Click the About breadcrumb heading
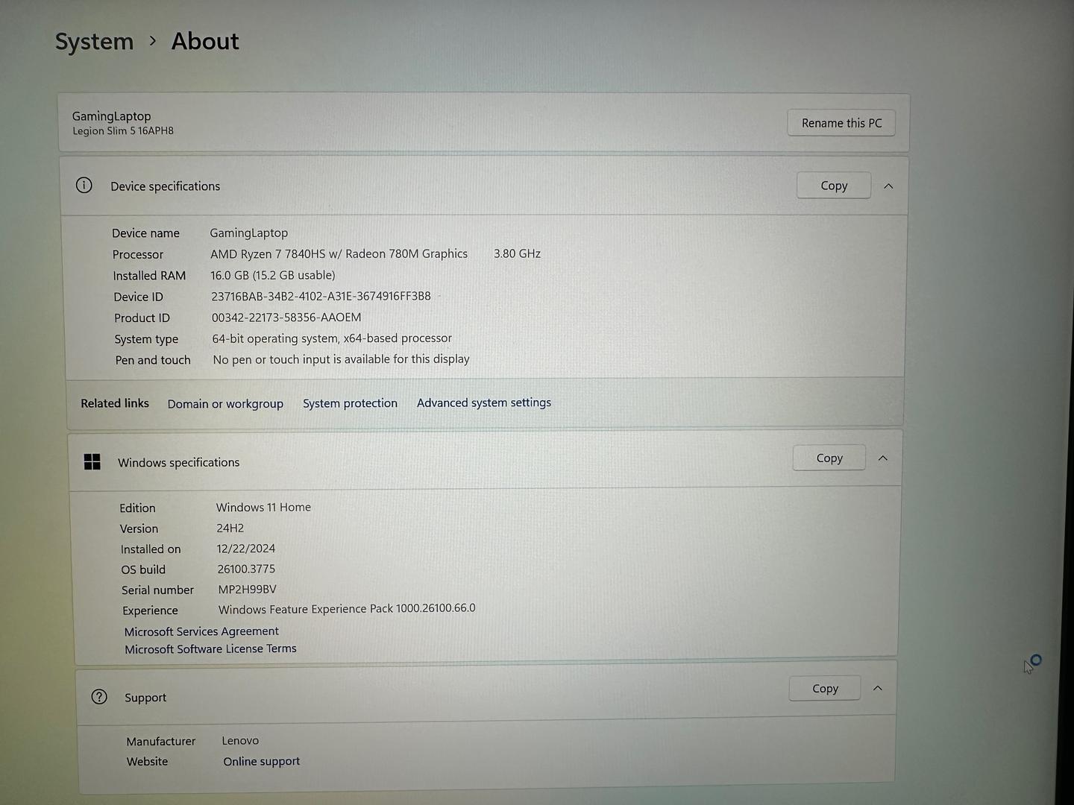Image resolution: width=1074 pixels, height=805 pixels. [205, 41]
